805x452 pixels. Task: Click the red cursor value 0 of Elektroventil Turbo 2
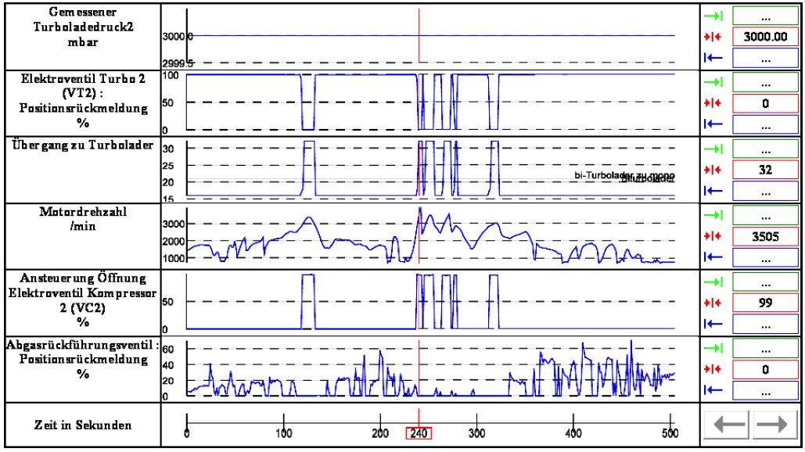point(765,103)
